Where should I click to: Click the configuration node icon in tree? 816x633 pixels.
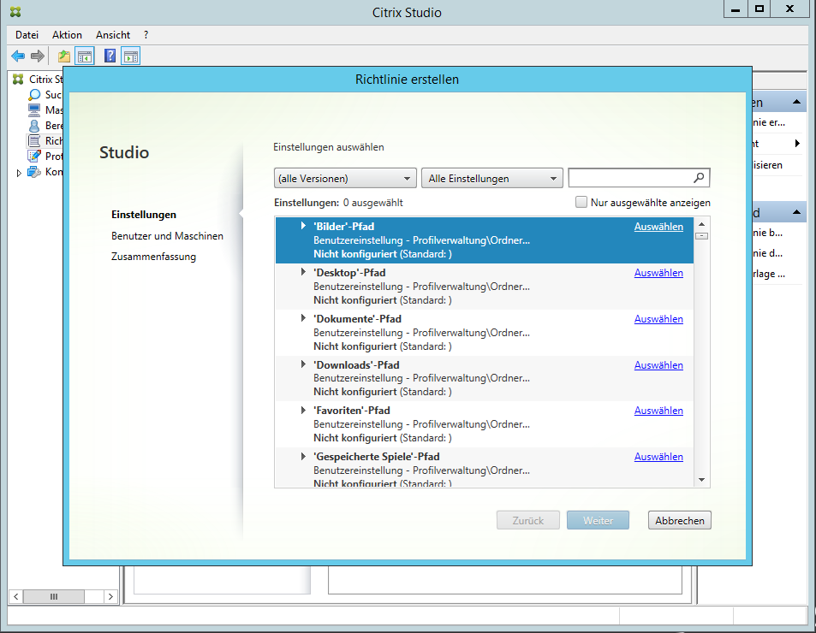tap(34, 172)
